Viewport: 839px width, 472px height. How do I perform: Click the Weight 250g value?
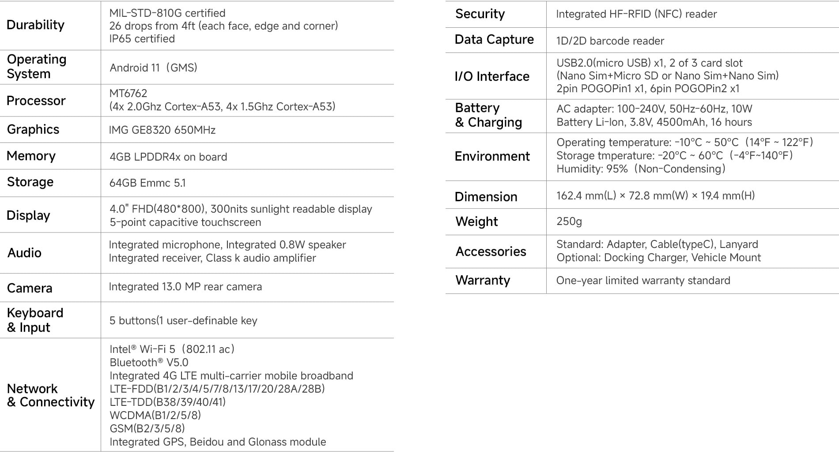569,221
